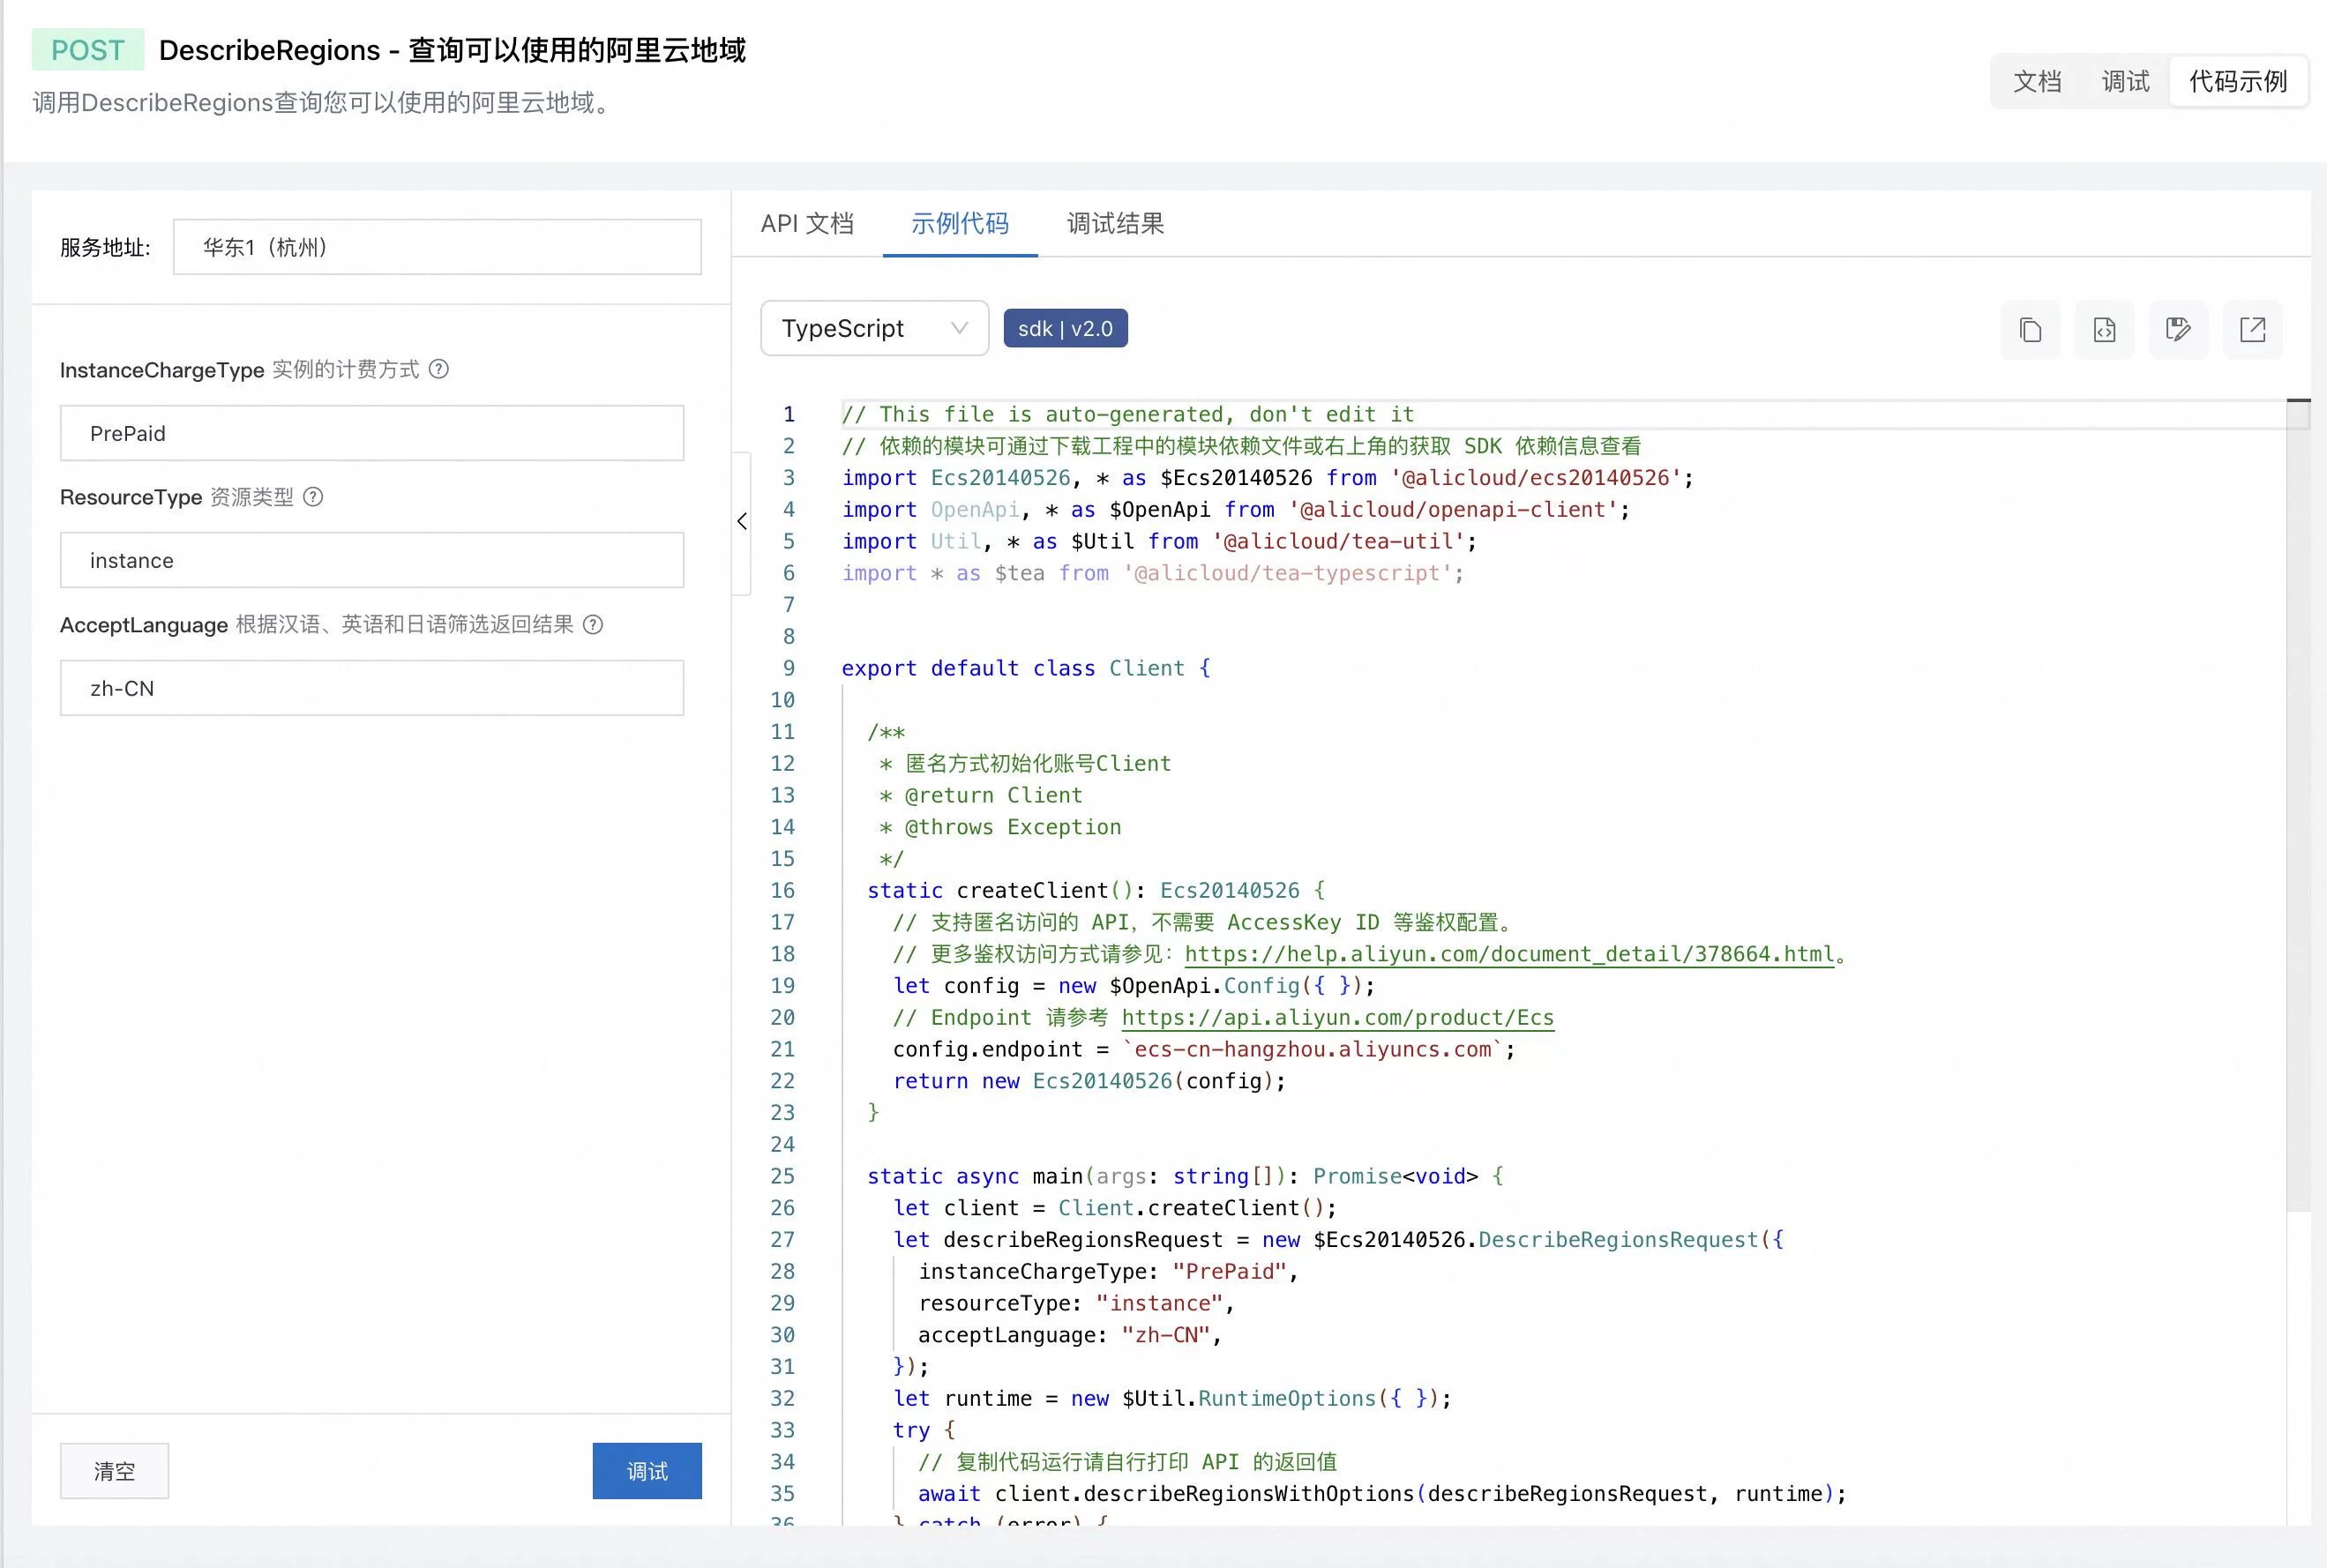Select 文档 in the top-right switcher
The image size is (2327, 1568).
[x=2037, y=81]
